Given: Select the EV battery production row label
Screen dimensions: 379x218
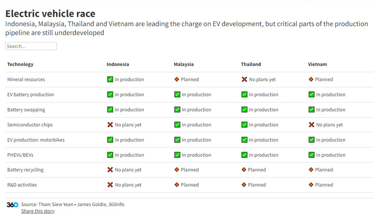Looking at the screenshot, I should 31,94.
